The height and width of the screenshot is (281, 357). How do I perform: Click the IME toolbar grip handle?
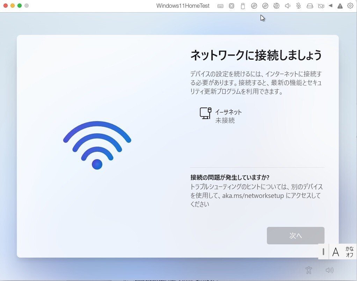[x=323, y=252]
